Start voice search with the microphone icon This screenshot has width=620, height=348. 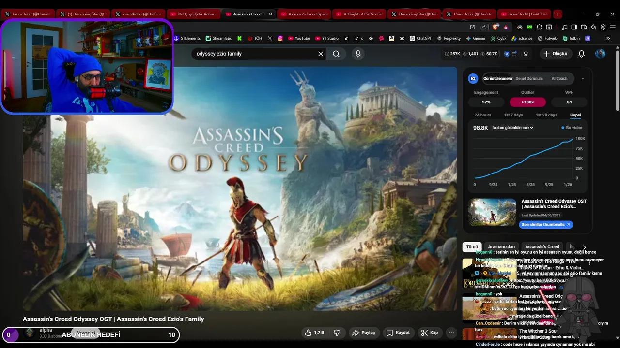[x=358, y=54]
